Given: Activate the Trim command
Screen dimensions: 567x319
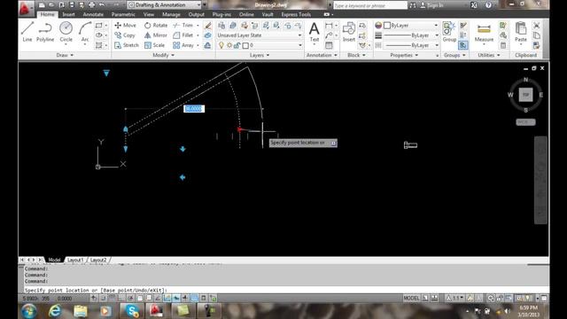Looking at the screenshot, I should [183, 26].
